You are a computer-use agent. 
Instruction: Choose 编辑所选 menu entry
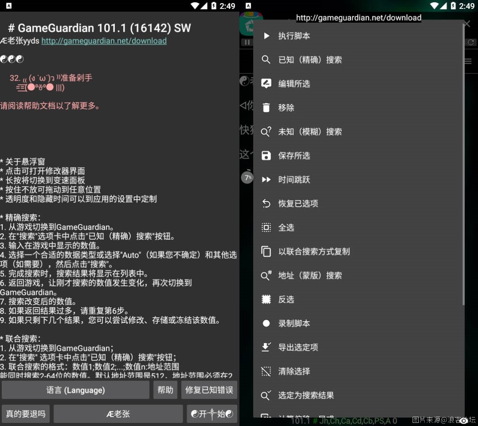[359, 84]
